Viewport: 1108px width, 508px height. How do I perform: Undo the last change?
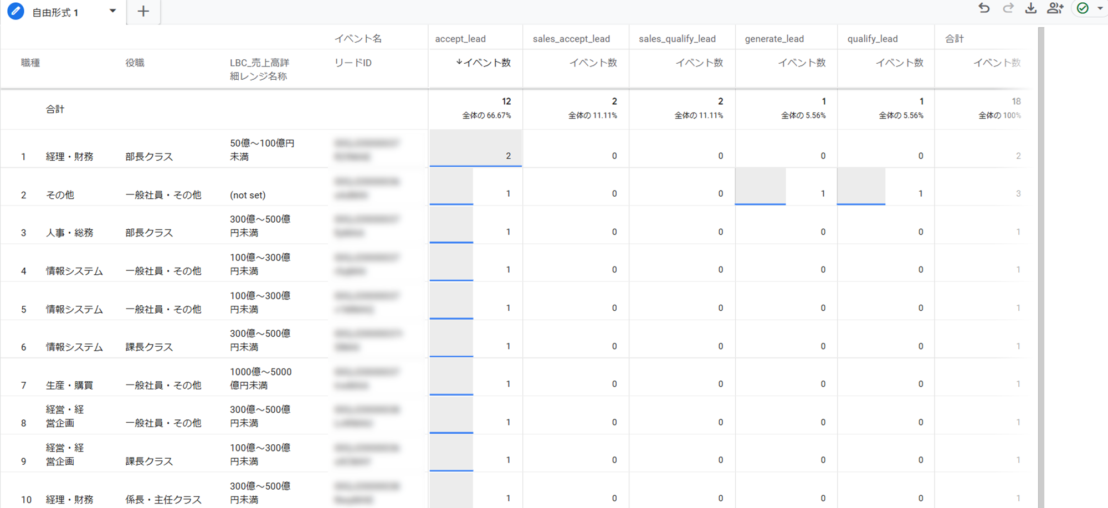point(984,8)
